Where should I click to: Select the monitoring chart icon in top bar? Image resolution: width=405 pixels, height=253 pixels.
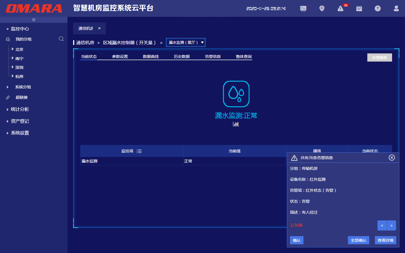click(x=303, y=8)
